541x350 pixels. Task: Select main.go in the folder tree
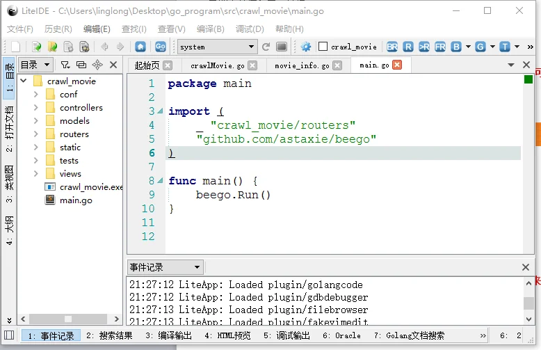click(x=76, y=200)
